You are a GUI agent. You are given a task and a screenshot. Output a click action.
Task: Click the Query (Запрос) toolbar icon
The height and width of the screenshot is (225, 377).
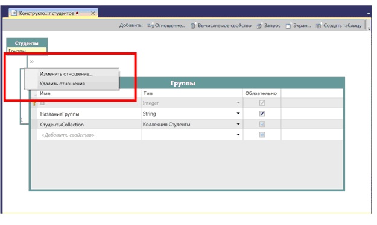[259, 26]
